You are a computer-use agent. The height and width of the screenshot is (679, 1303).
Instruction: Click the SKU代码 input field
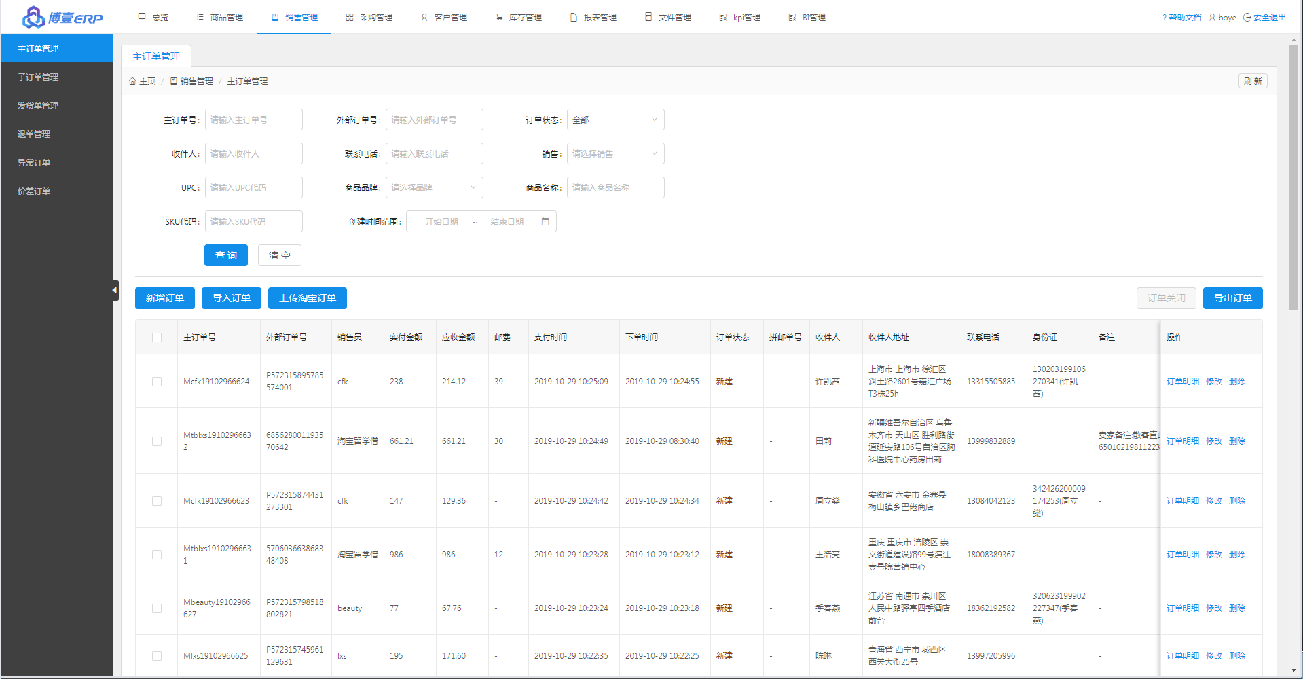(254, 221)
